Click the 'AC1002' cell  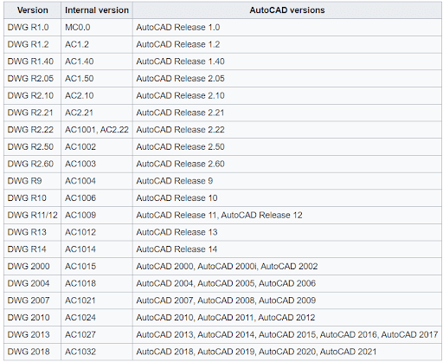point(97,146)
